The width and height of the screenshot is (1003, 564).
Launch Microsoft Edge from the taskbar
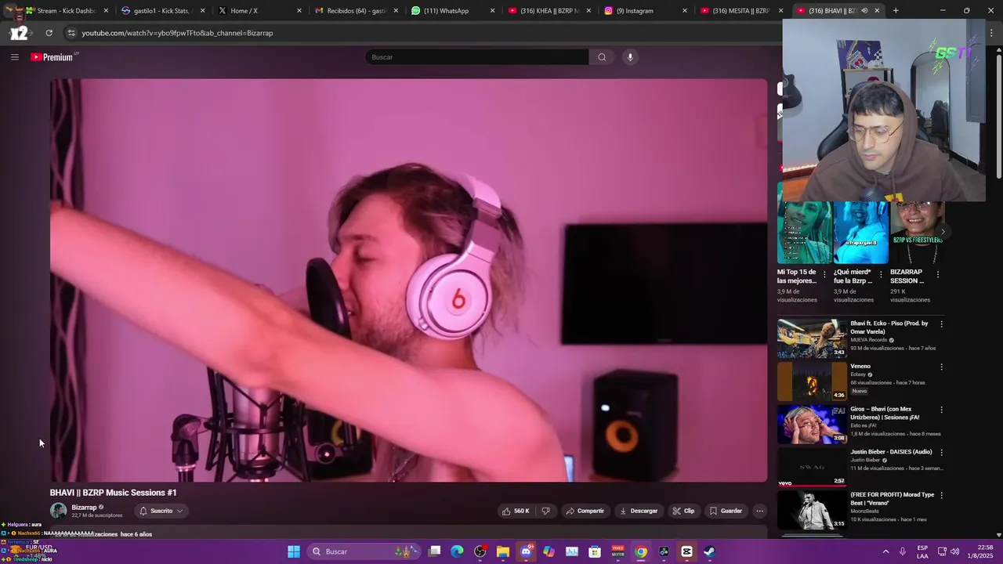point(457,551)
